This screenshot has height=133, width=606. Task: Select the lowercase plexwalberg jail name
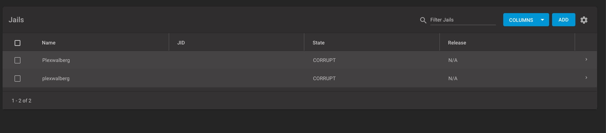[x=56, y=78]
